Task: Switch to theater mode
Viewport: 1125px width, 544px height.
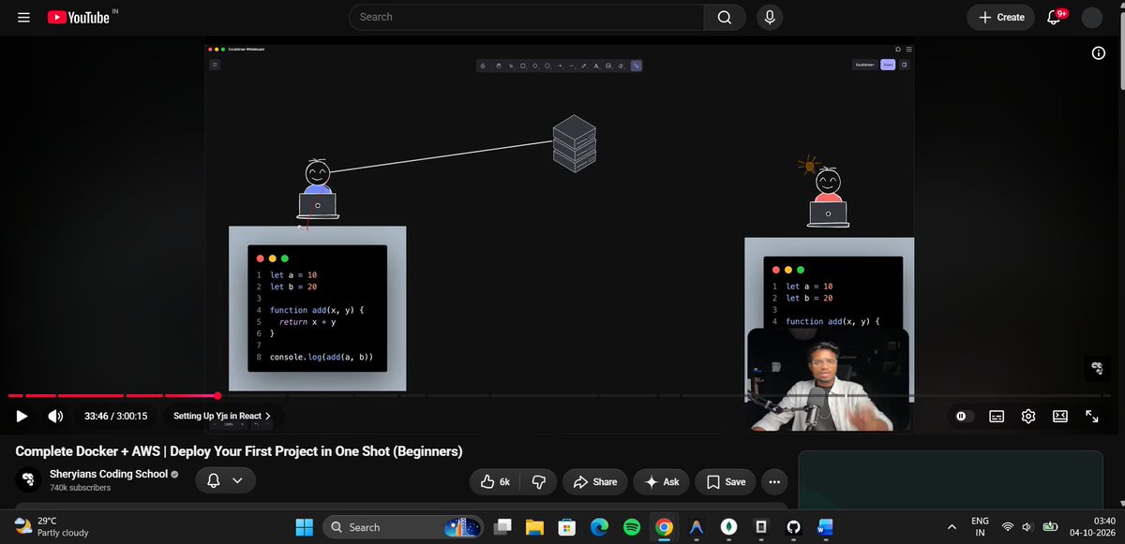Action: (x=1060, y=416)
